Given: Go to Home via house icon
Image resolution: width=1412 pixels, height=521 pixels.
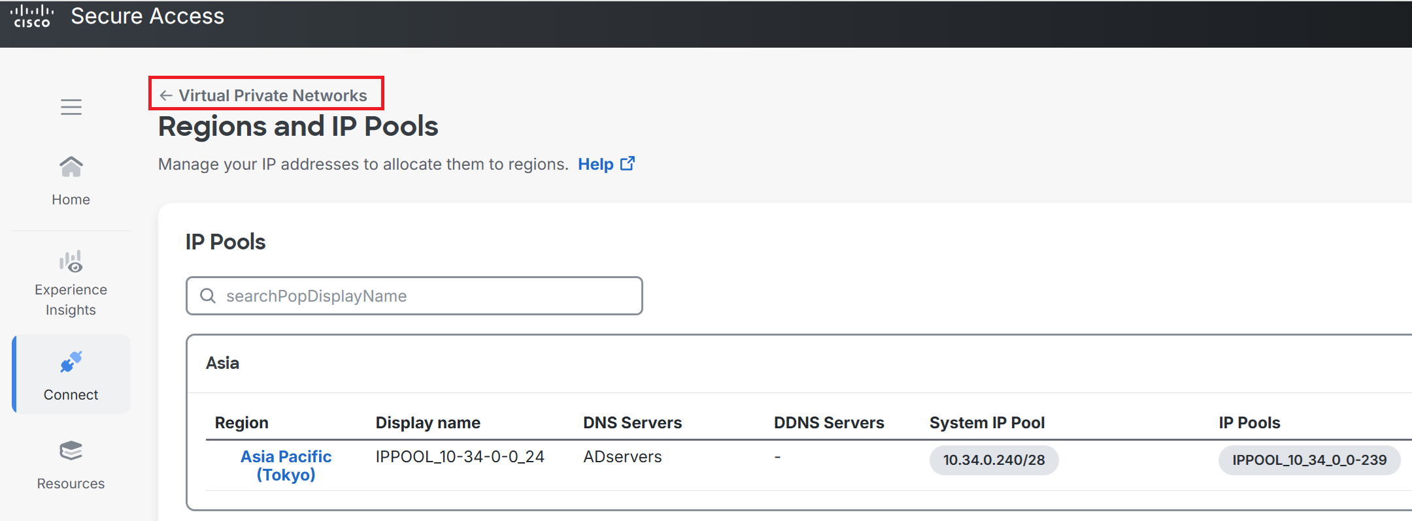Looking at the screenshot, I should point(71,167).
